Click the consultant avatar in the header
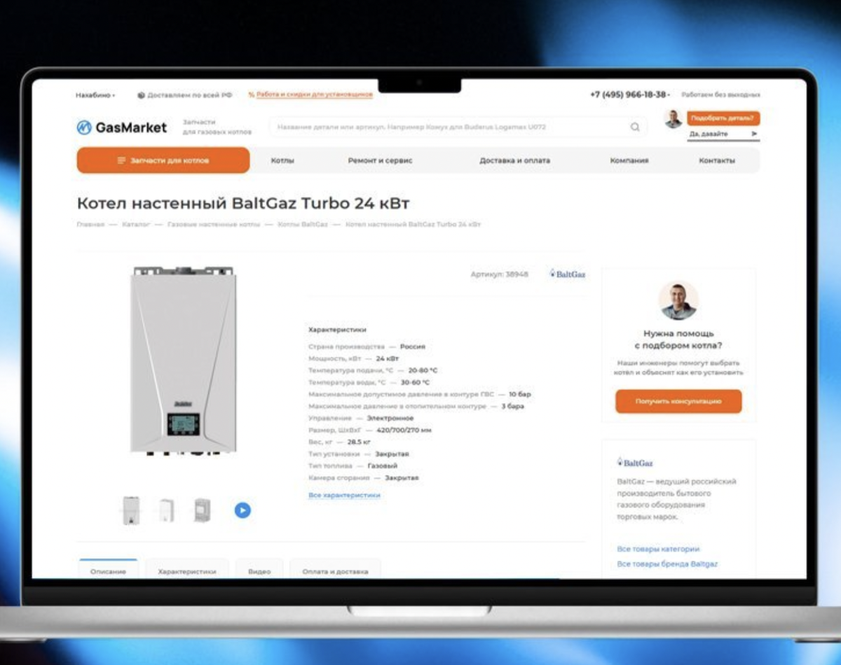Viewport: 841px width, 665px height. tap(674, 119)
